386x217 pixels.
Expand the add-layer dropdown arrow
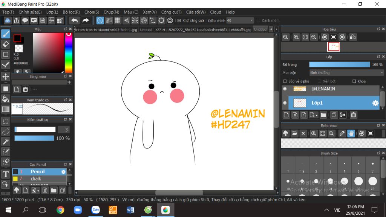(x=316, y=115)
